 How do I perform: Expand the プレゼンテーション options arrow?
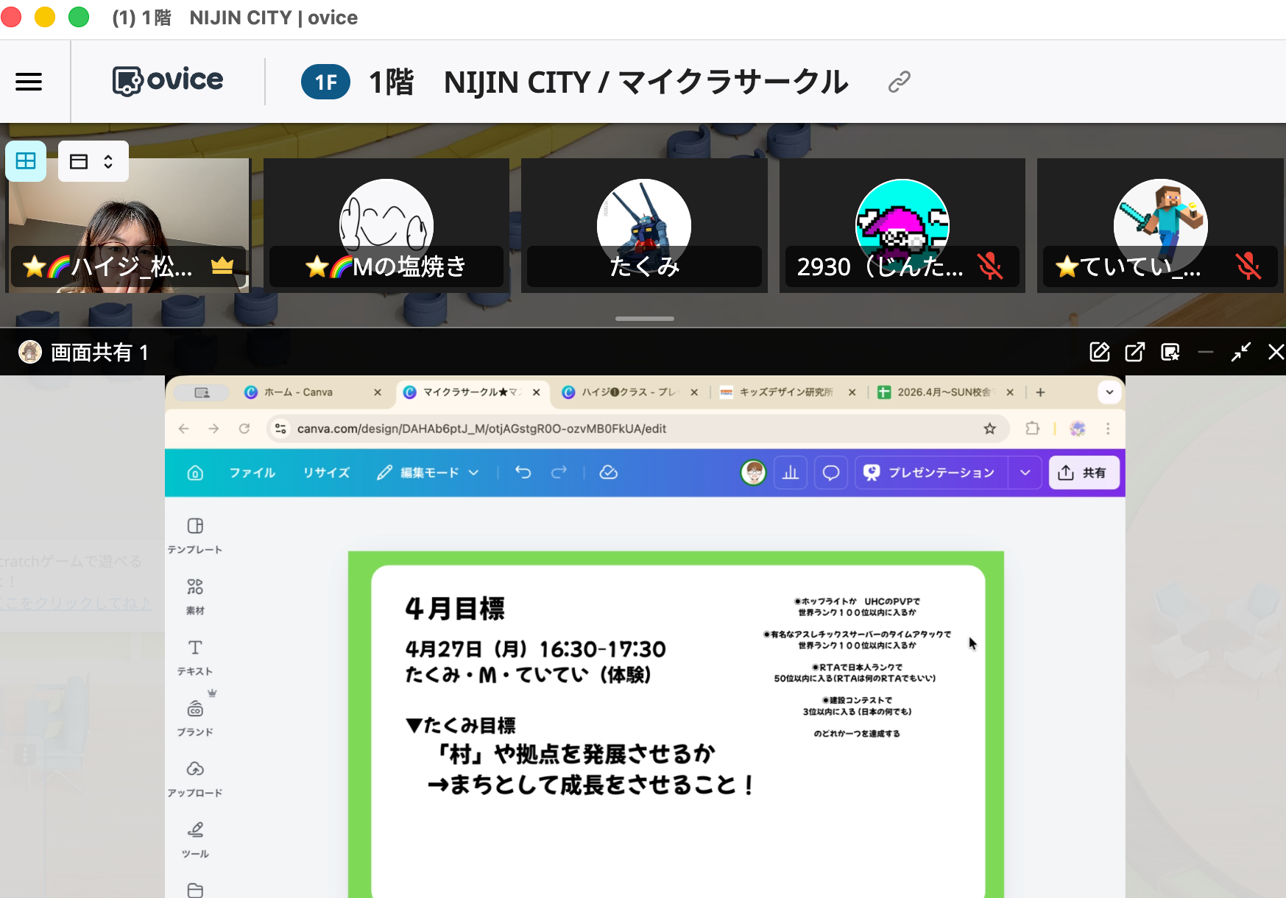click(1025, 473)
